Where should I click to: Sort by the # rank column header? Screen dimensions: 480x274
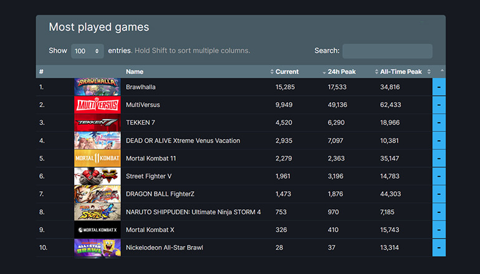click(41, 72)
